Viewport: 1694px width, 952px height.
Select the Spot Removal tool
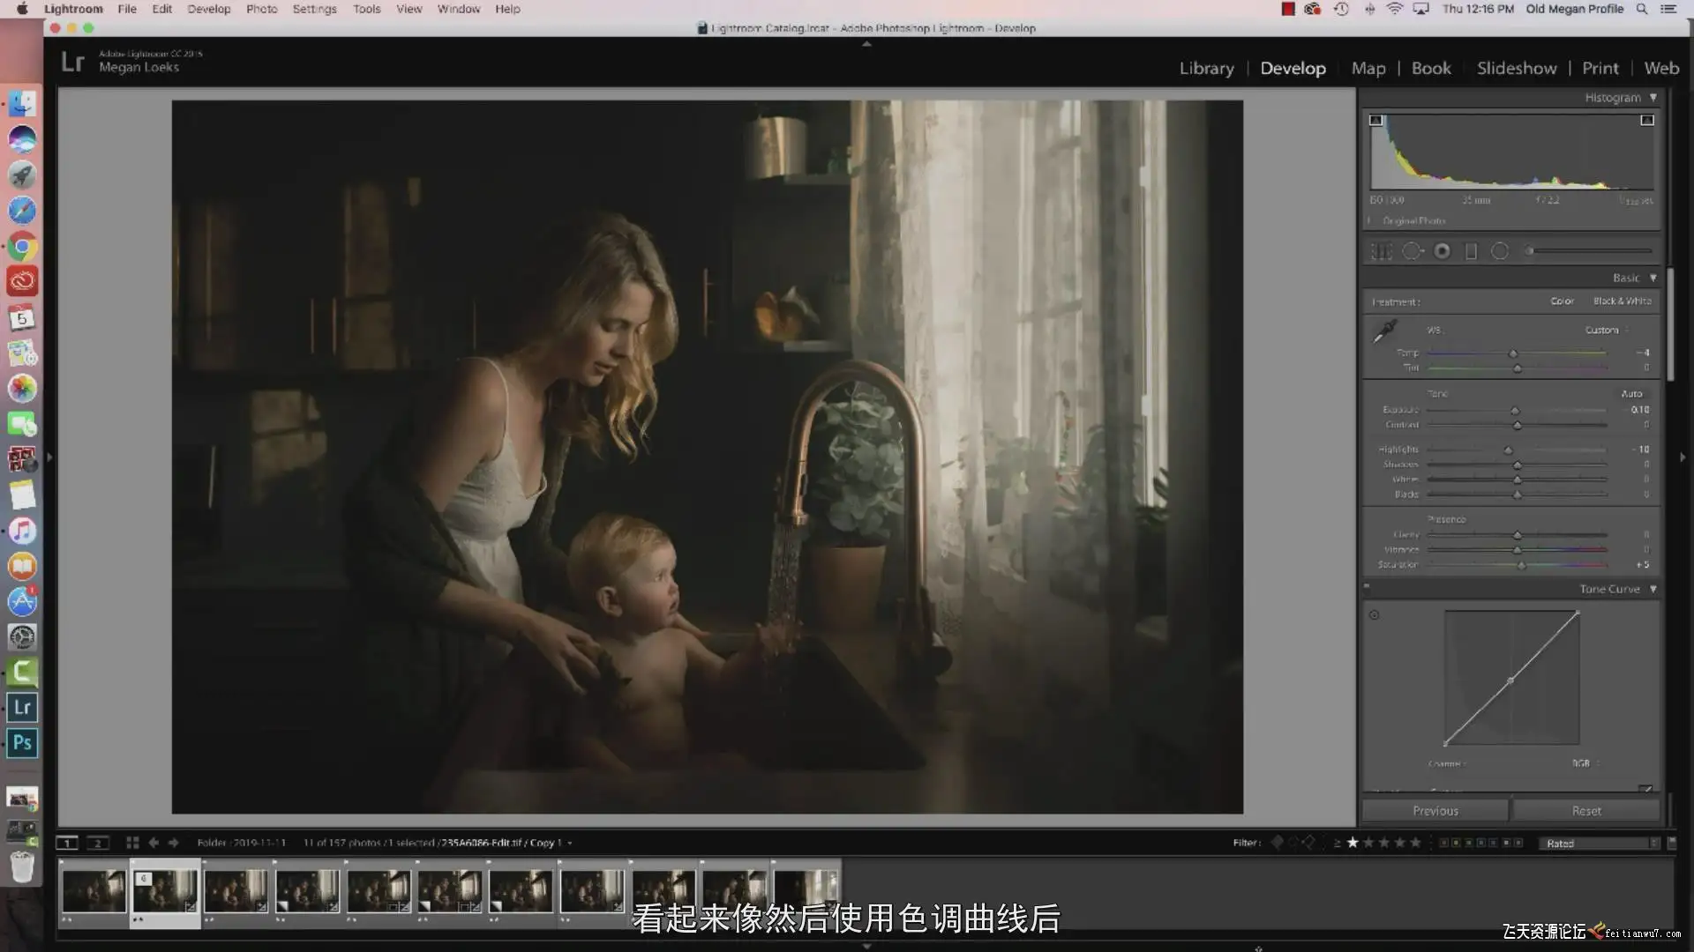coord(1412,251)
